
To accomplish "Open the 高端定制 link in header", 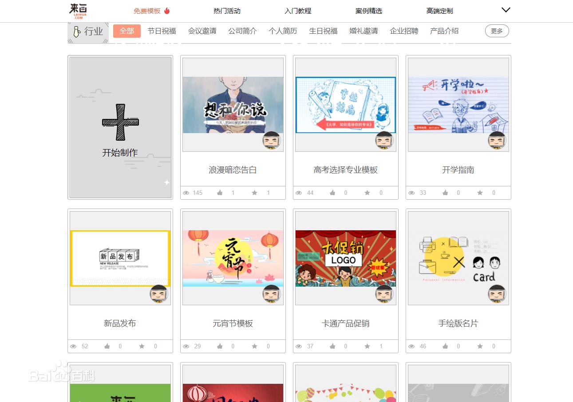I will pyautogui.click(x=440, y=11).
